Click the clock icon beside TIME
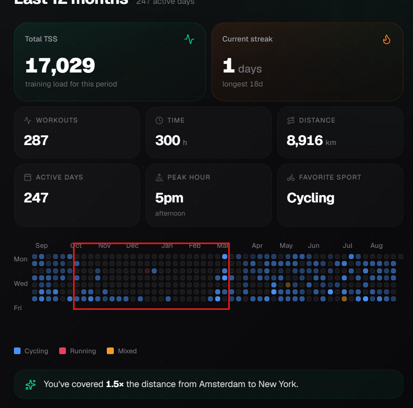Screen dimensions: 413x408 tap(159, 120)
